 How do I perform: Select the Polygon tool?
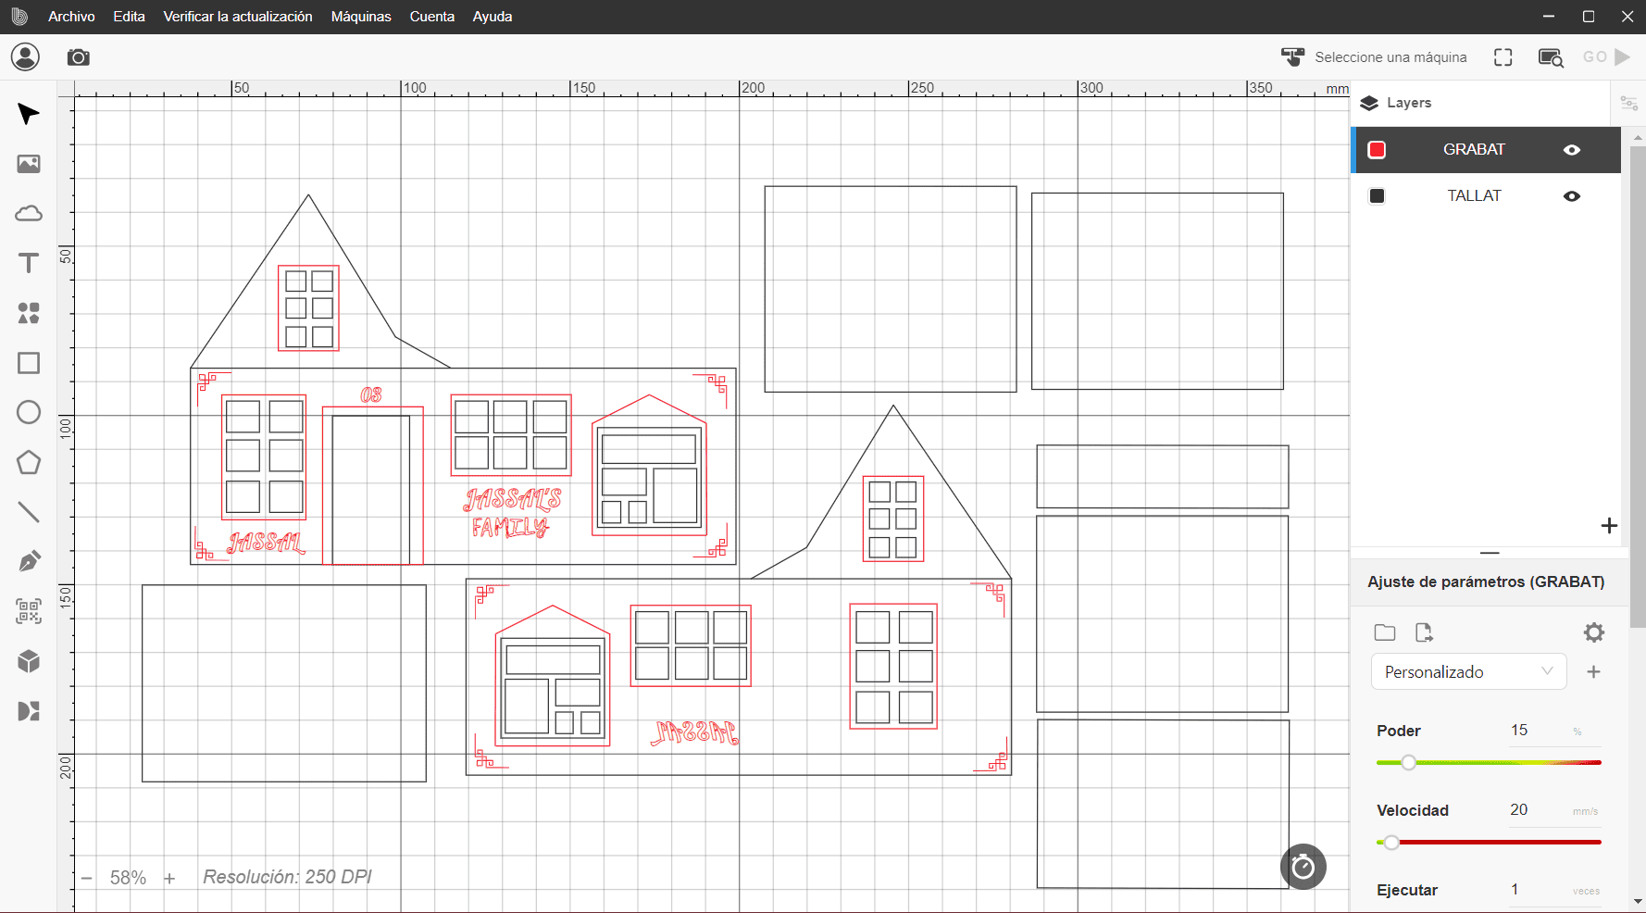point(29,462)
